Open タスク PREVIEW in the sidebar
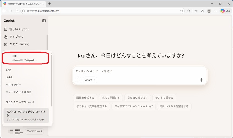The width and height of the screenshot is (233, 138). click(x=16, y=44)
